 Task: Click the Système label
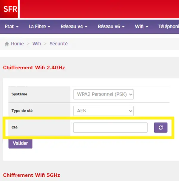coord(19,94)
